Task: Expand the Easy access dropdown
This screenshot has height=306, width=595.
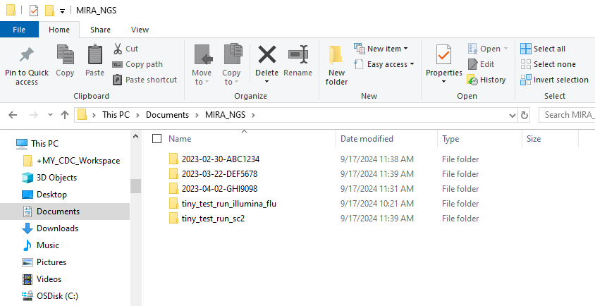Action: coord(384,65)
